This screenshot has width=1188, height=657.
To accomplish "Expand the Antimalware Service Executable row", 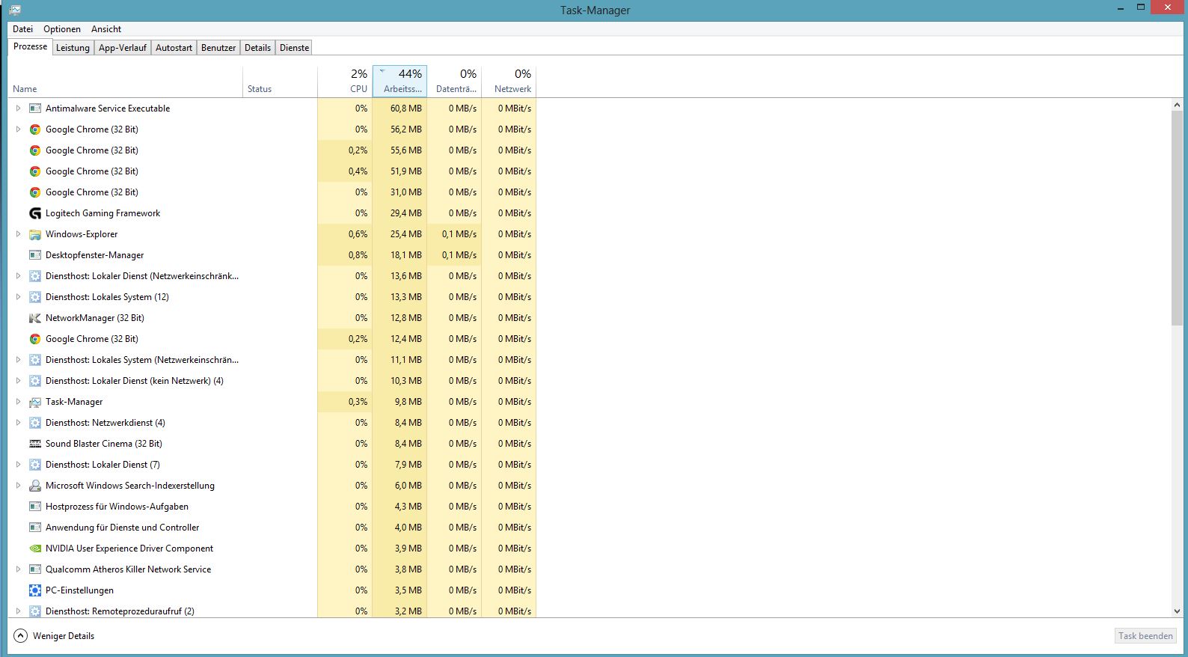I will tap(18, 109).
